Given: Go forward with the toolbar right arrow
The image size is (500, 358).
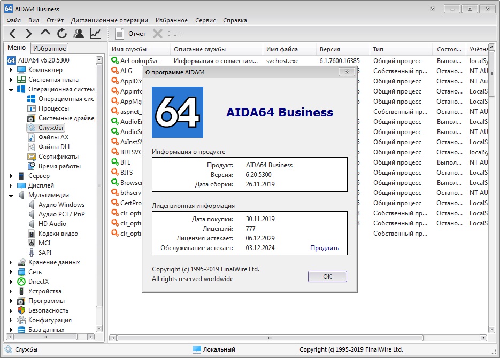Looking at the screenshot, I should pos(29,34).
